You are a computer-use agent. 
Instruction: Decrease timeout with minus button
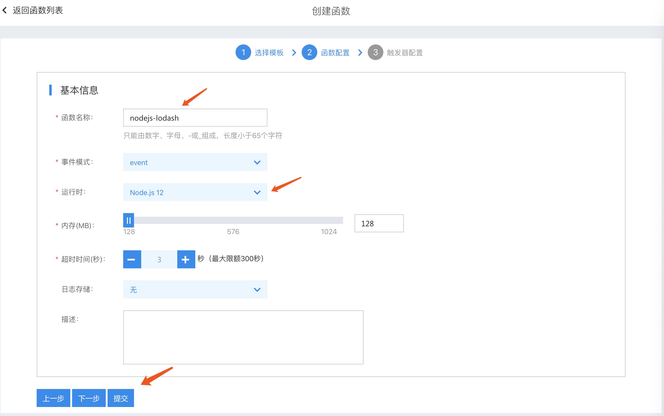coord(132,259)
